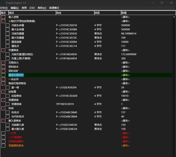Select the orange 背景颜色修改 entry
Image resolution: width=176 pixels, height=157 pixels.
(x=16, y=146)
